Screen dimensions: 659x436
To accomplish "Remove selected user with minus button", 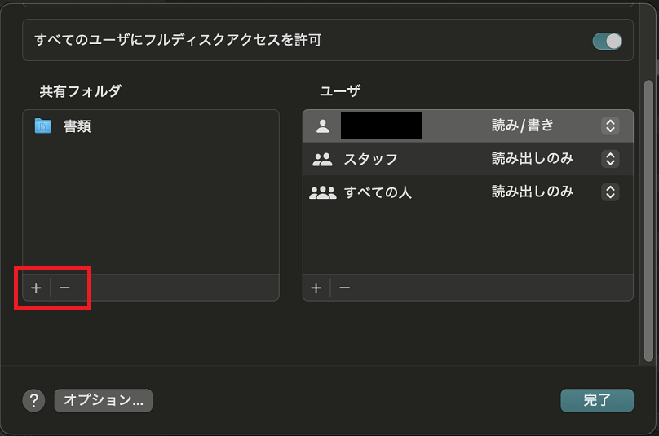I will point(345,288).
